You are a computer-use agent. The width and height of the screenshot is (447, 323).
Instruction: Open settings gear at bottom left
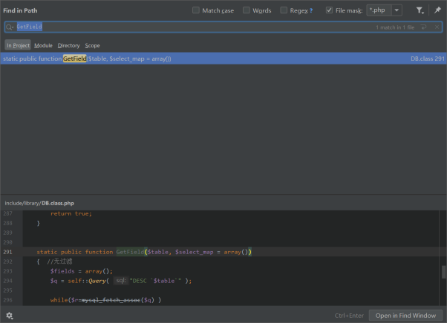tap(10, 316)
